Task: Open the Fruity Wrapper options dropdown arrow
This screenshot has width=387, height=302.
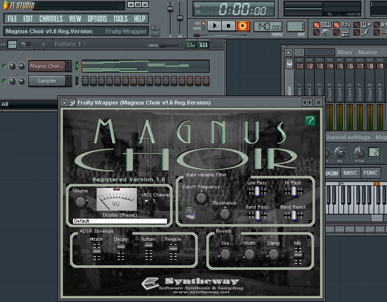Action: coord(64,103)
